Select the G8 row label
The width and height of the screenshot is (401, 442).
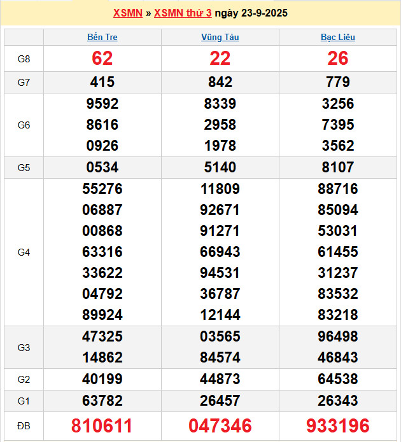pyautogui.click(x=24, y=59)
